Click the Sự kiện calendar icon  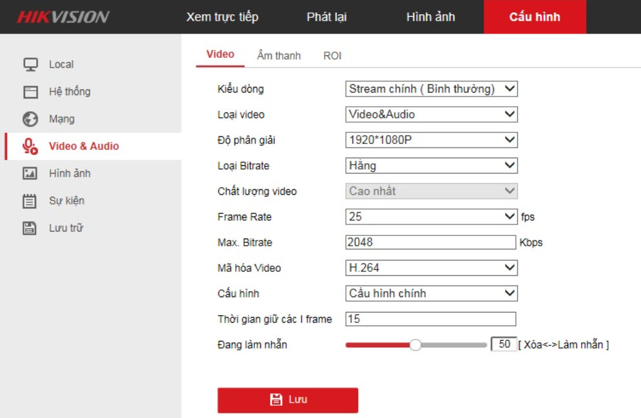pyautogui.click(x=30, y=201)
